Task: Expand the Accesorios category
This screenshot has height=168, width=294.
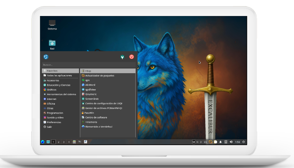Action: [53, 80]
